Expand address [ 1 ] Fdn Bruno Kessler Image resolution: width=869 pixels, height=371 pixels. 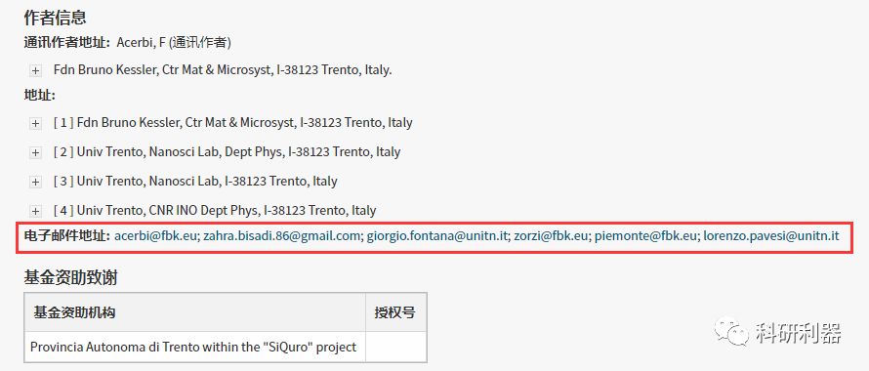click(35, 123)
